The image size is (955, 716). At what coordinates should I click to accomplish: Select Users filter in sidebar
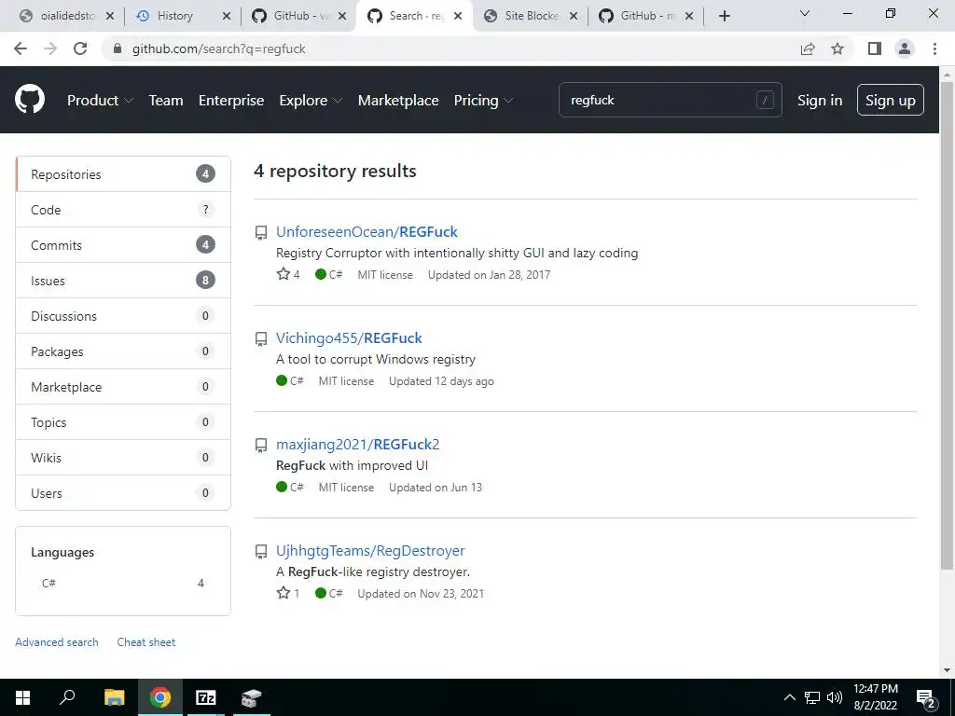[x=123, y=493]
